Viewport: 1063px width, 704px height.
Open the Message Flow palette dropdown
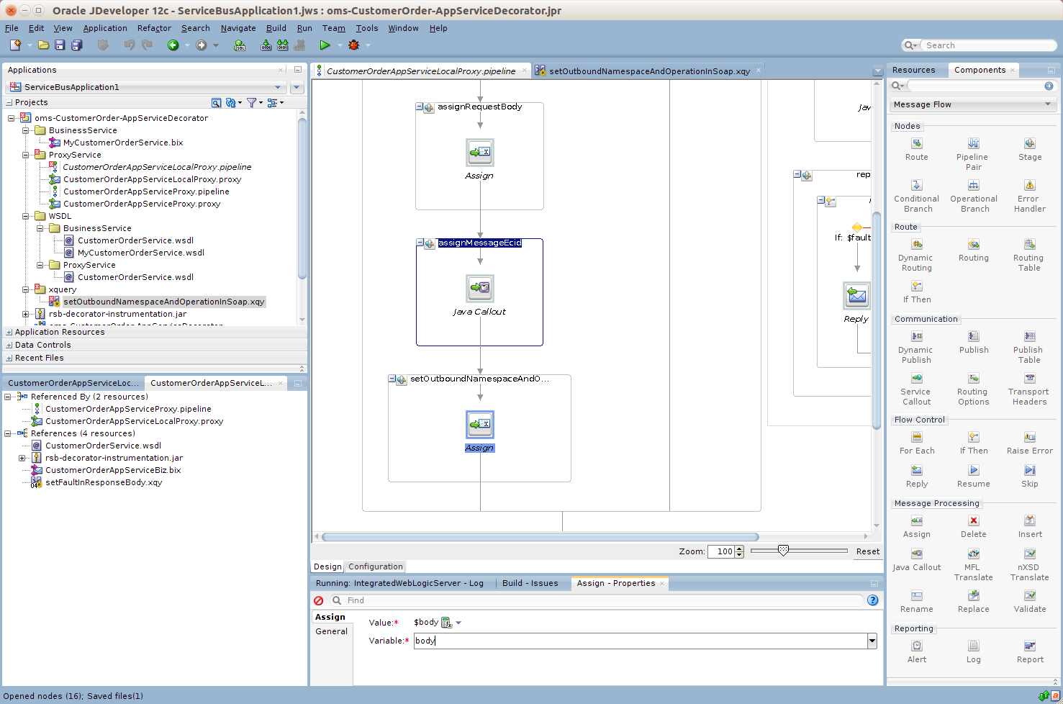[1047, 104]
